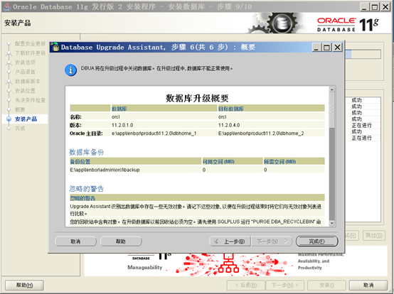The image size is (394, 294).
Task: Close the Database Upgrade Assistant dialog
Action: pyautogui.click(x=337, y=47)
